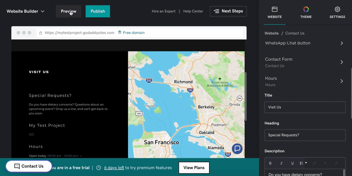Image resolution: width=352 pixels, height=176 pixels.
Task: Click the Preview button
Action: tap(68, 11)
